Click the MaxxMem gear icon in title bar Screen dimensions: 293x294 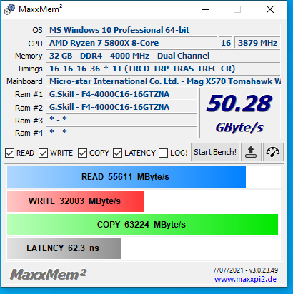9,9
